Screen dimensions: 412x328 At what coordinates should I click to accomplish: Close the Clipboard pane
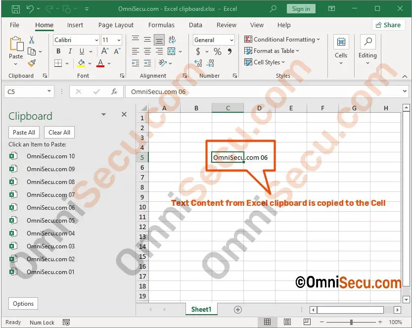124,114
